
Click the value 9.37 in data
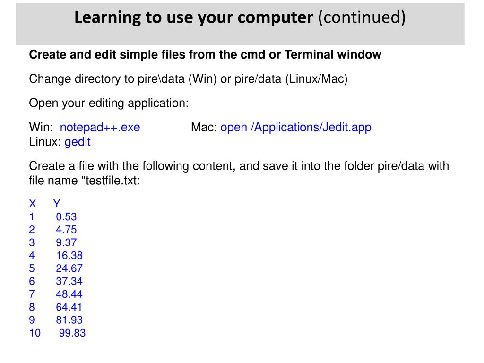[66, 242]
